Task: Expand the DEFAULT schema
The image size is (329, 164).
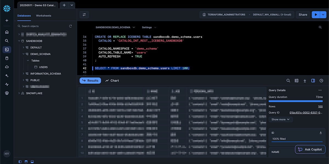Action: 24,47
